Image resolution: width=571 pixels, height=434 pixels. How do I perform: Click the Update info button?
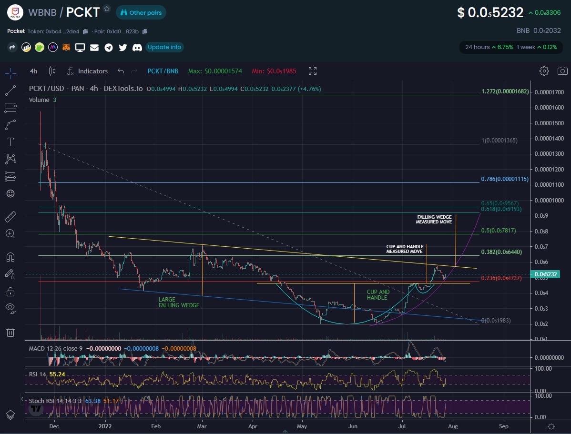pos(164,47)
